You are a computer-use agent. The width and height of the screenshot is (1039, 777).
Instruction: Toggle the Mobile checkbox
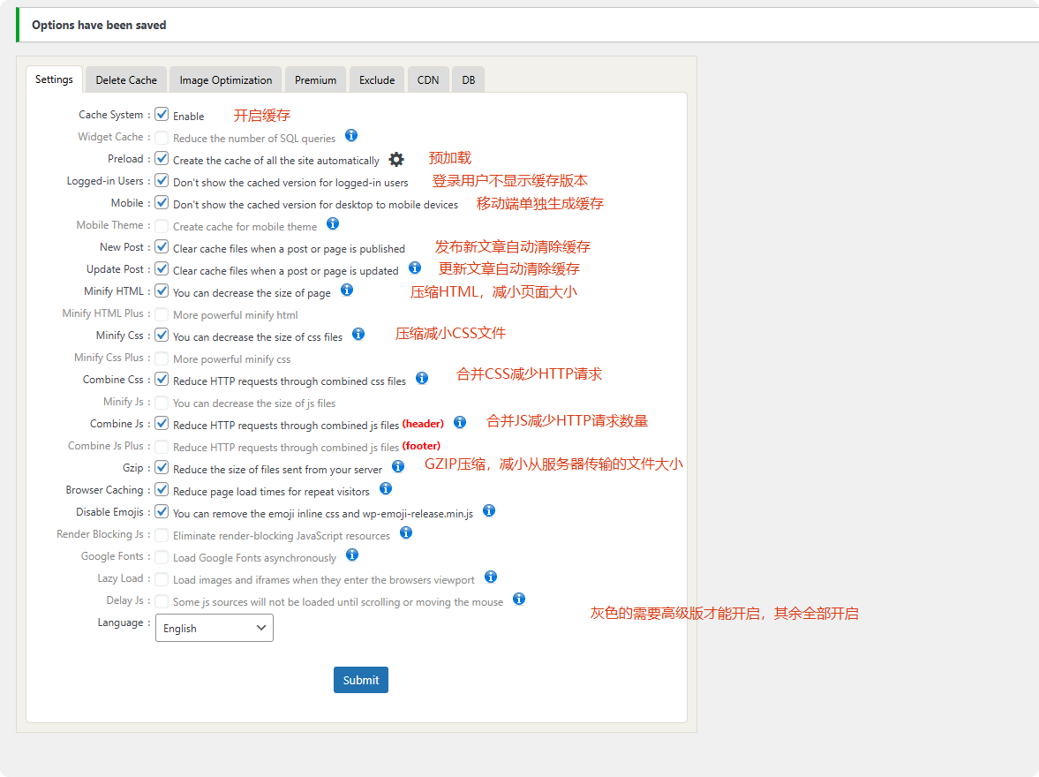tap(162, 203)
